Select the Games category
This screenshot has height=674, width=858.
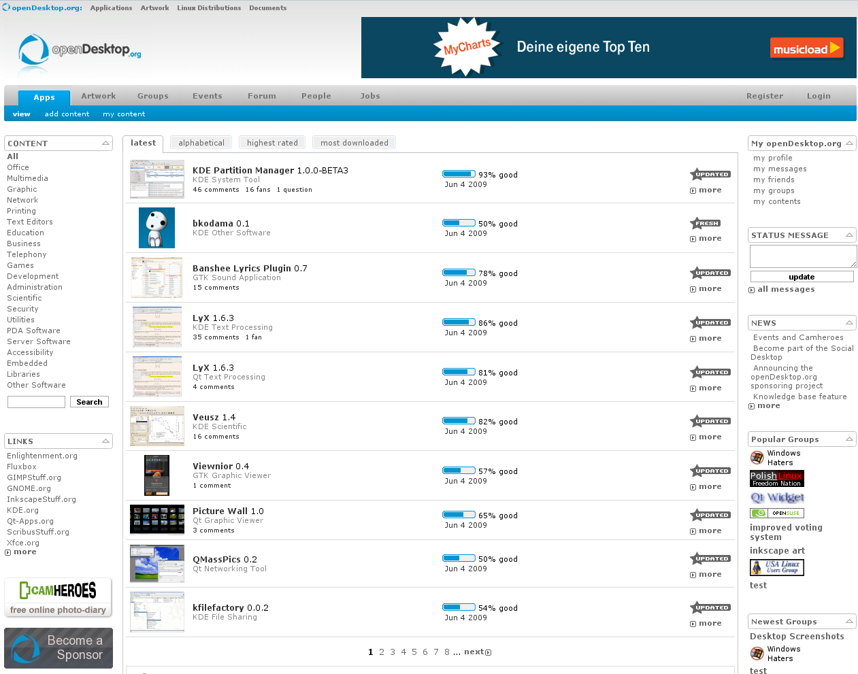(x=20, y=265)
